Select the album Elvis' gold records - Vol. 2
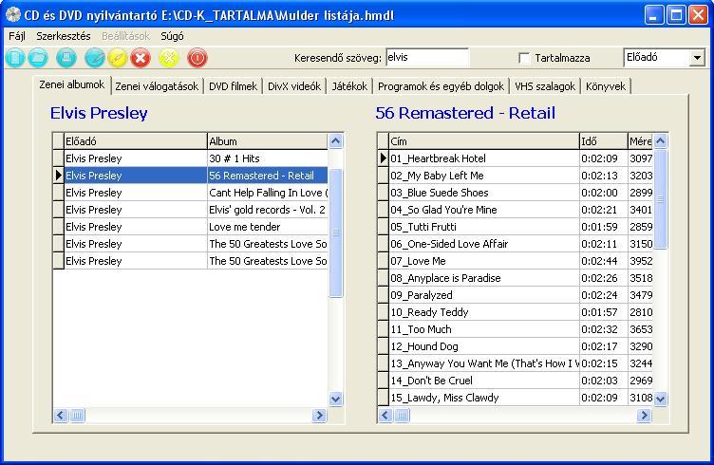The width and height of the screenshot is (714, 465). coord(268,210)
